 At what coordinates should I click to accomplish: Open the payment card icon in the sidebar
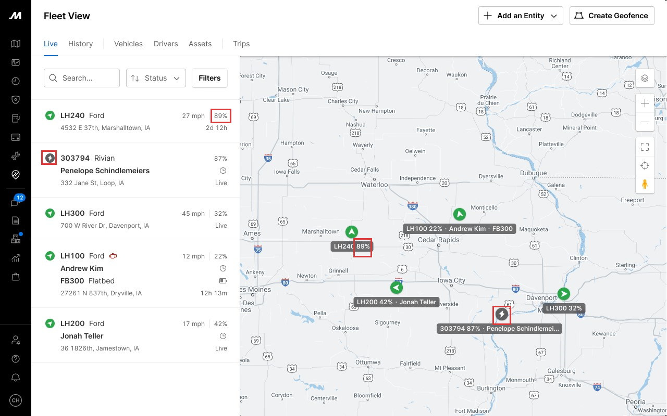(16, 137)
